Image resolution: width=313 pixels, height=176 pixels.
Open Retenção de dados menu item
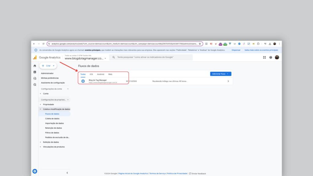click(53, 128)
